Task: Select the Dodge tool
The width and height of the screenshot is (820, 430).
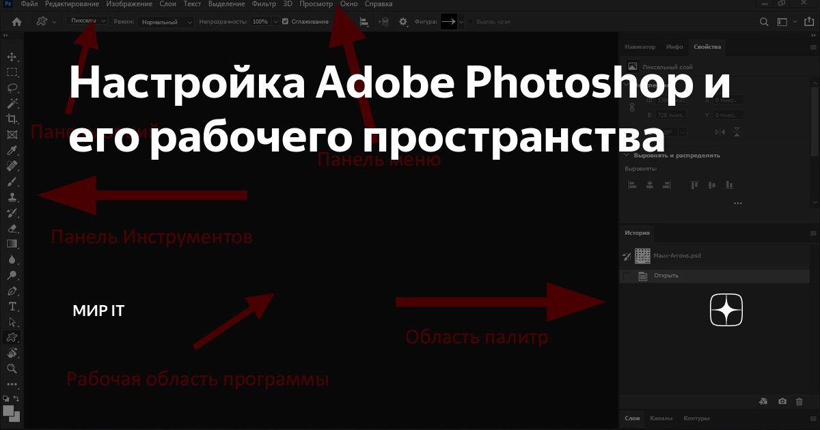Action: 12,275
